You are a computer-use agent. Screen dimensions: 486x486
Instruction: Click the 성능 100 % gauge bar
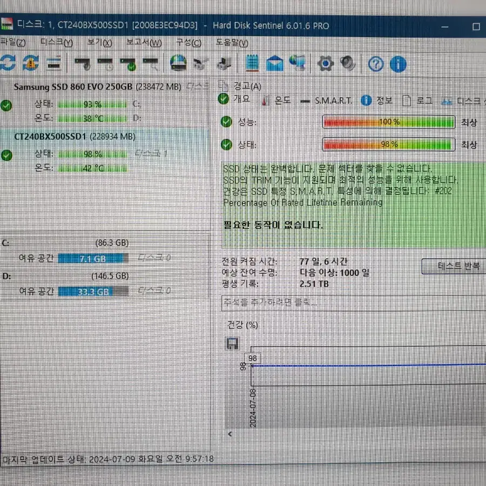pyautogui.click(x=389, y=122)
